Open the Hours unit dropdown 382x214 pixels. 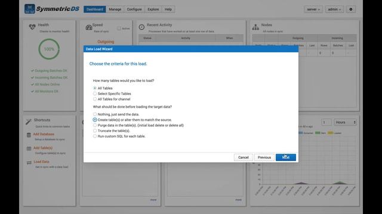coord(346,122)
